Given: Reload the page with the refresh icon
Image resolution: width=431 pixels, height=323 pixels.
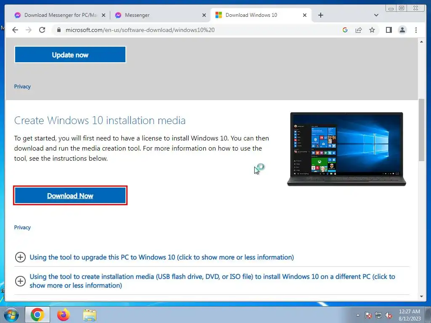Looking at the screenshot, I should coord(42,30).
